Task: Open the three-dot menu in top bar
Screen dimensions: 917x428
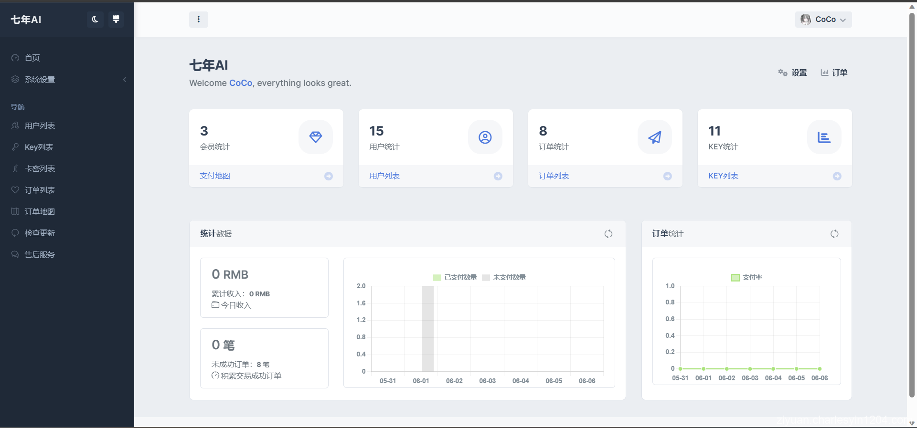Action: click(x=199, y=20)
